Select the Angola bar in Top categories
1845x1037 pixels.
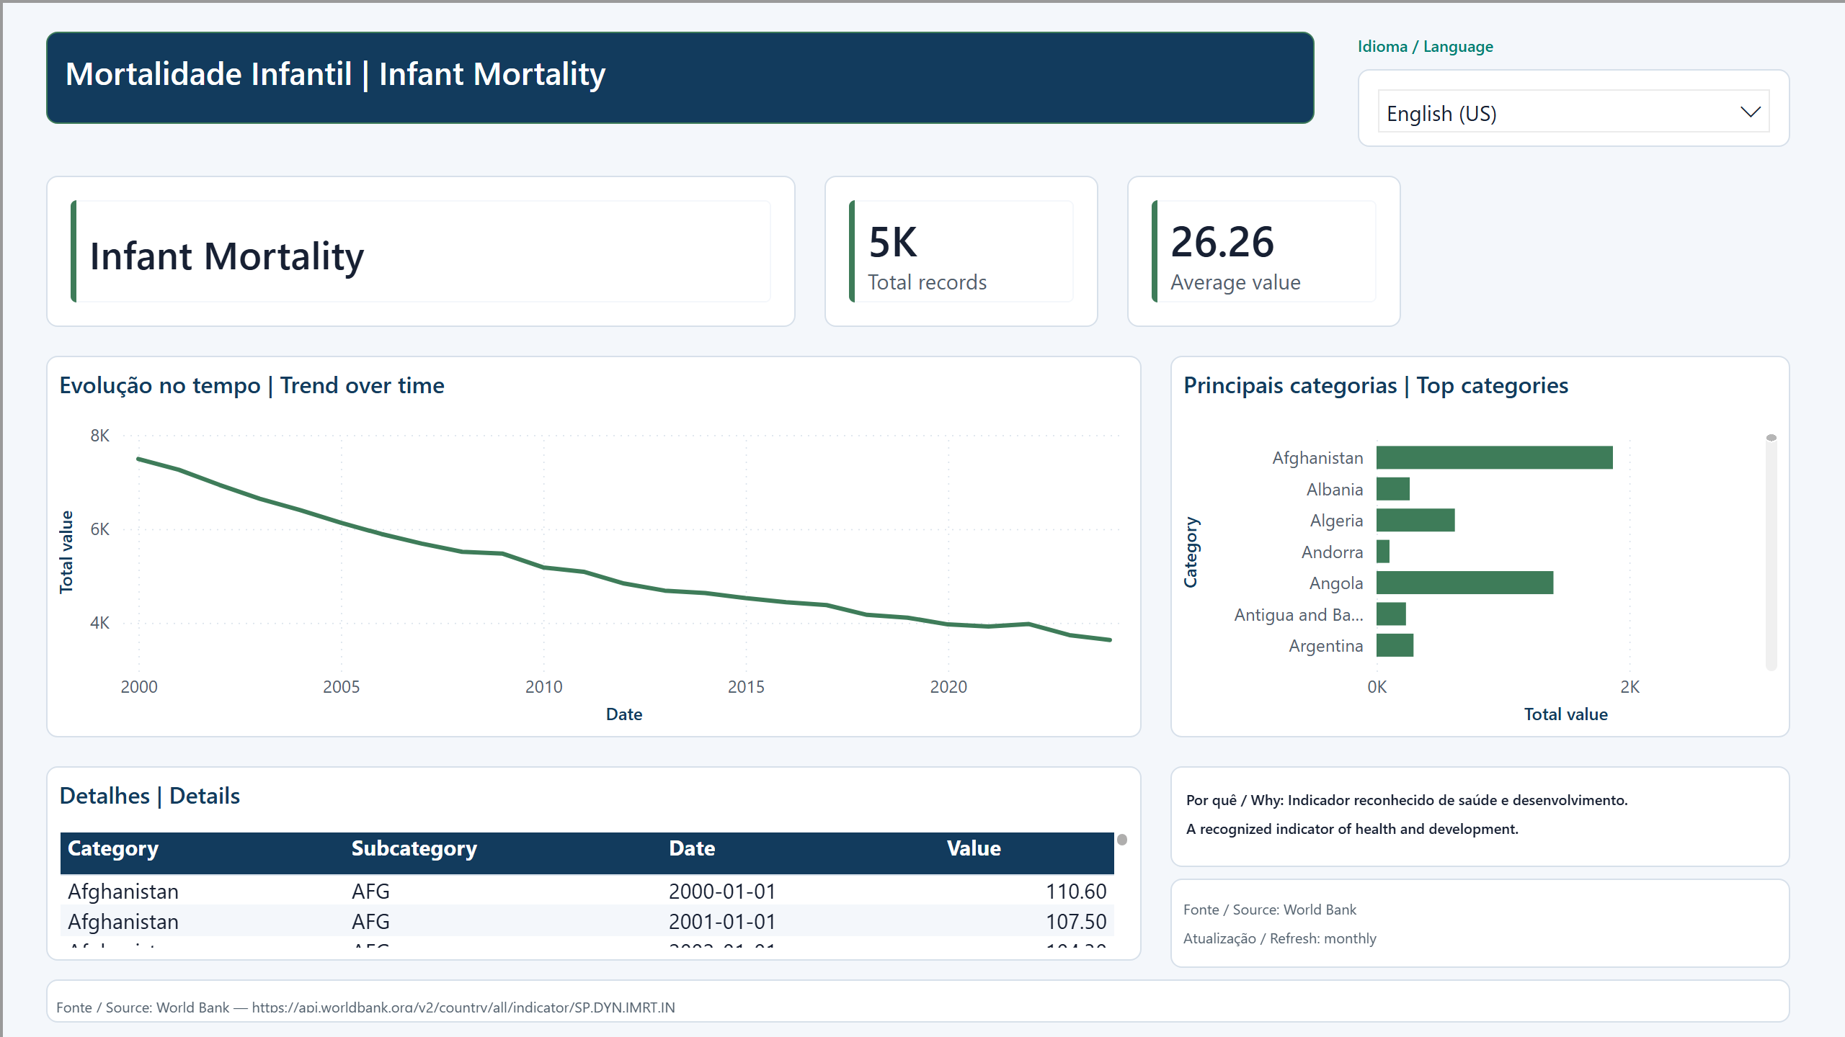[1464, 583]
